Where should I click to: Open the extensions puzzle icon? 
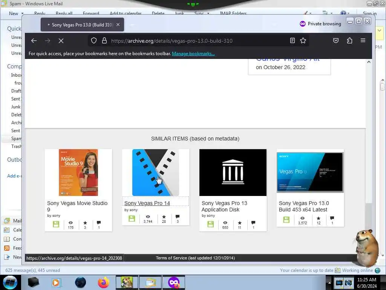coord(349,41)
